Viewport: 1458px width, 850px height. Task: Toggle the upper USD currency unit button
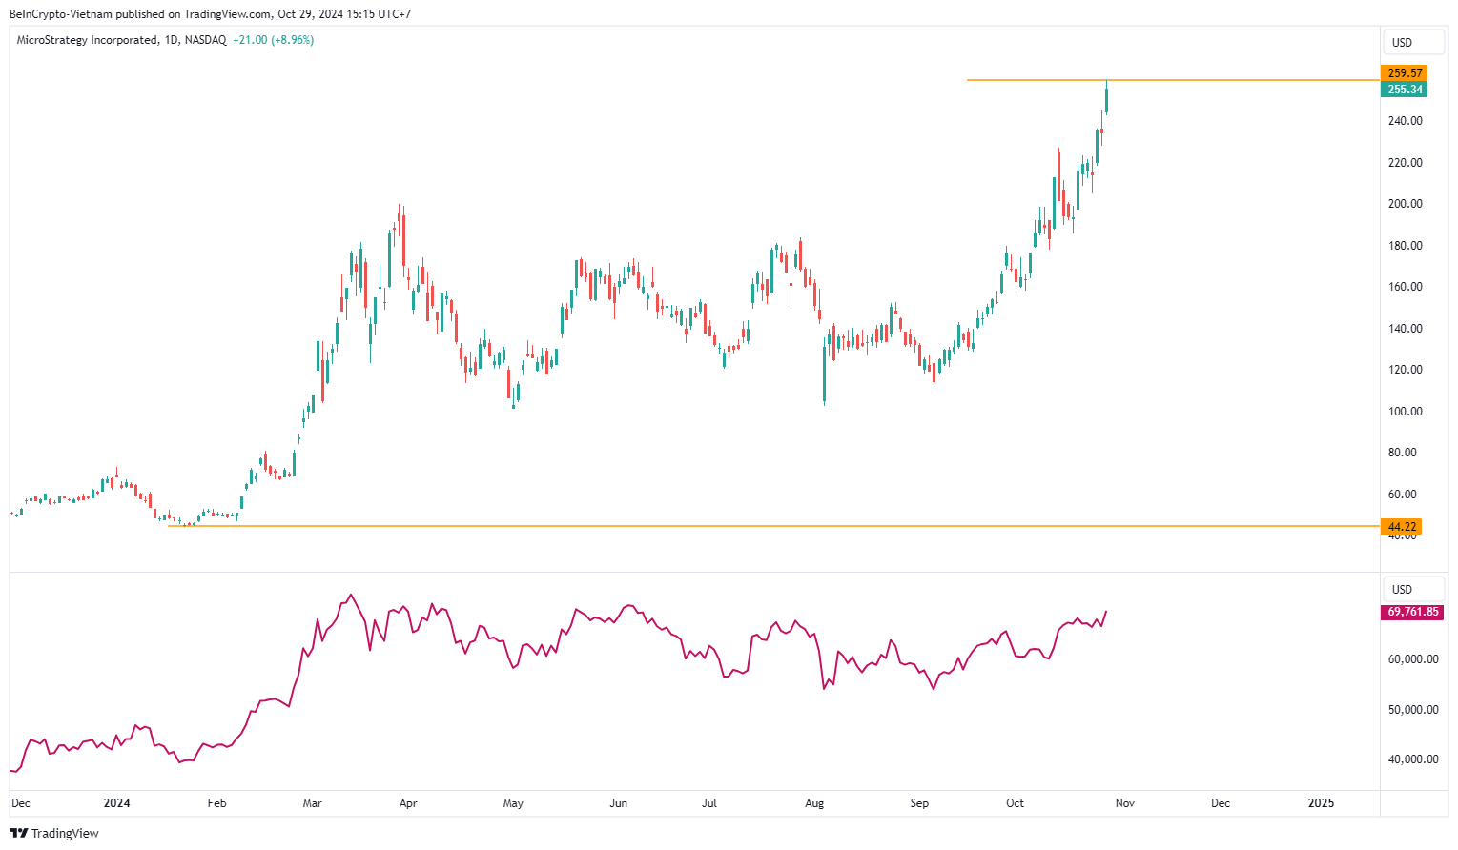1413,41
